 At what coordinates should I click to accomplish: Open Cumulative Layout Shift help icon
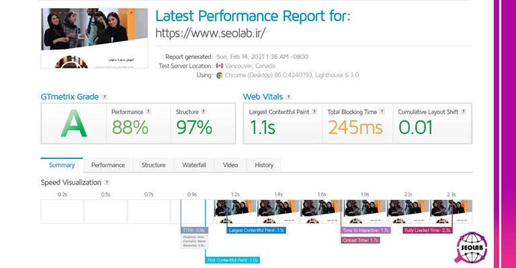tap(464, 111)
